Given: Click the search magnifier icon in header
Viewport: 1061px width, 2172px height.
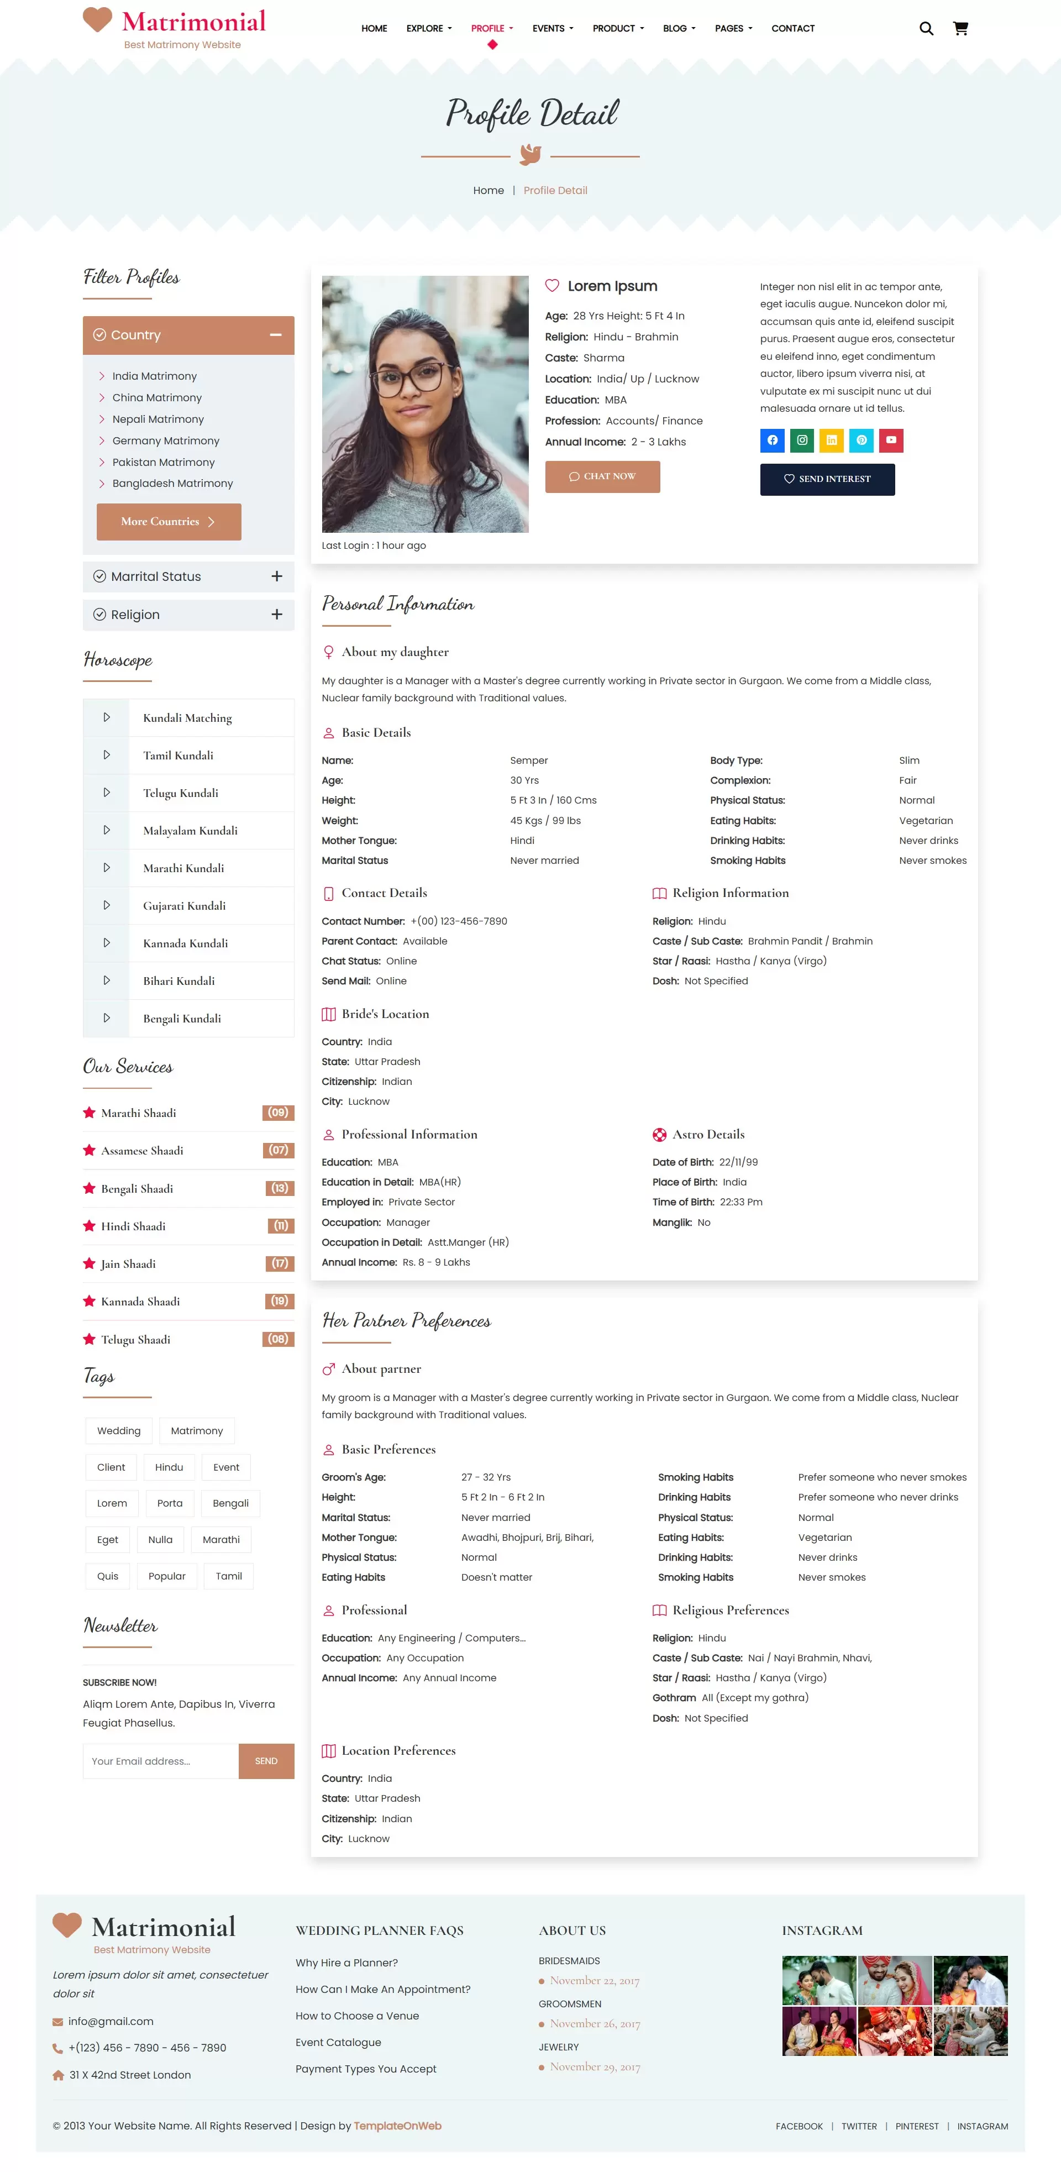Looking at the screenshot, I should pos(925,29).
